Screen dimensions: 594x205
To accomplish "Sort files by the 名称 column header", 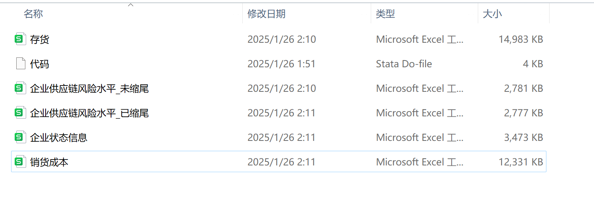I will (x=33, y=14).
